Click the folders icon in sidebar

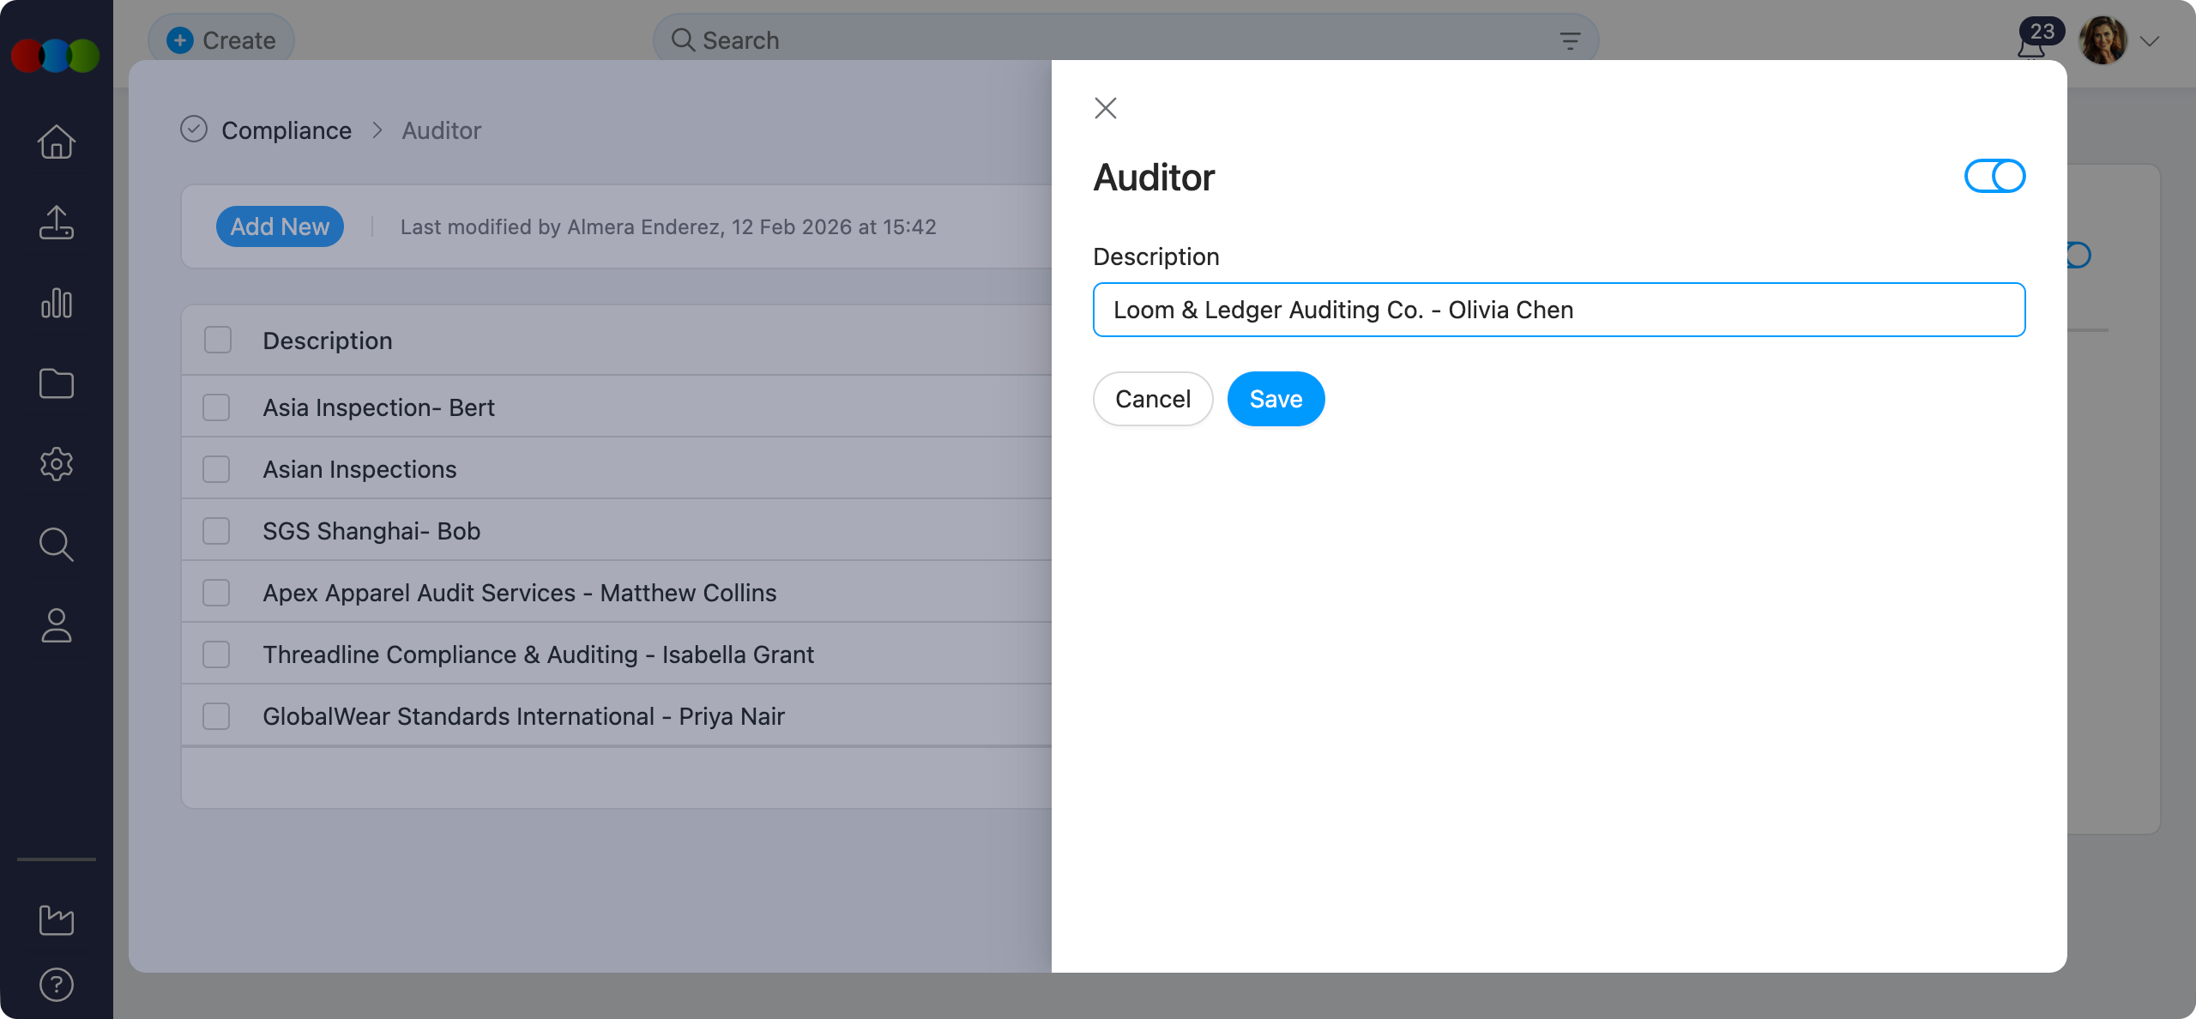56,383
